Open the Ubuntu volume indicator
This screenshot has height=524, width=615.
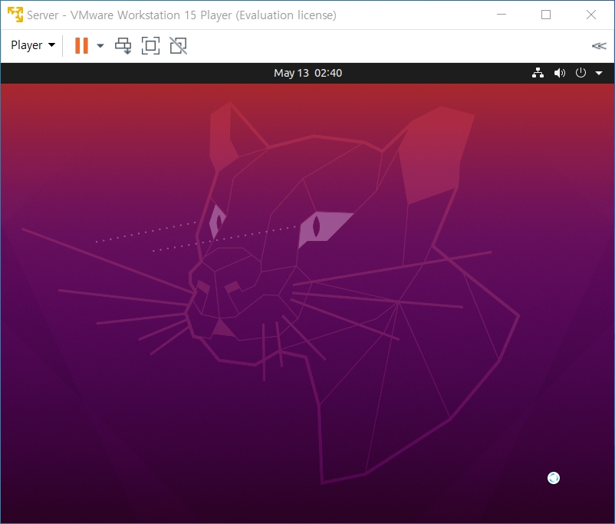pyautogui.click(x=560, y=73)
